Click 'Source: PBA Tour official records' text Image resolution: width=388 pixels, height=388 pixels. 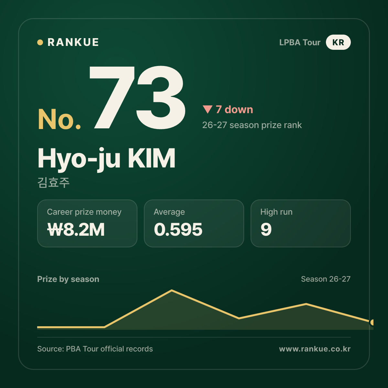click(95, 349)
